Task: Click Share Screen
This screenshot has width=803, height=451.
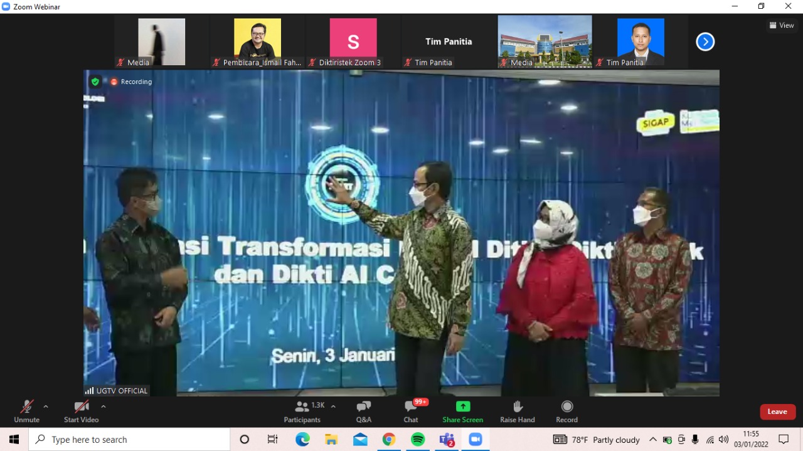Action: (462, 411)
